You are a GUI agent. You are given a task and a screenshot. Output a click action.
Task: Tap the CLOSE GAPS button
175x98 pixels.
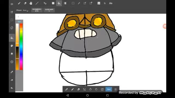[49, 10]
